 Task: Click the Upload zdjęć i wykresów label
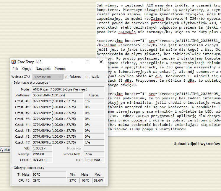click(196, 144)
